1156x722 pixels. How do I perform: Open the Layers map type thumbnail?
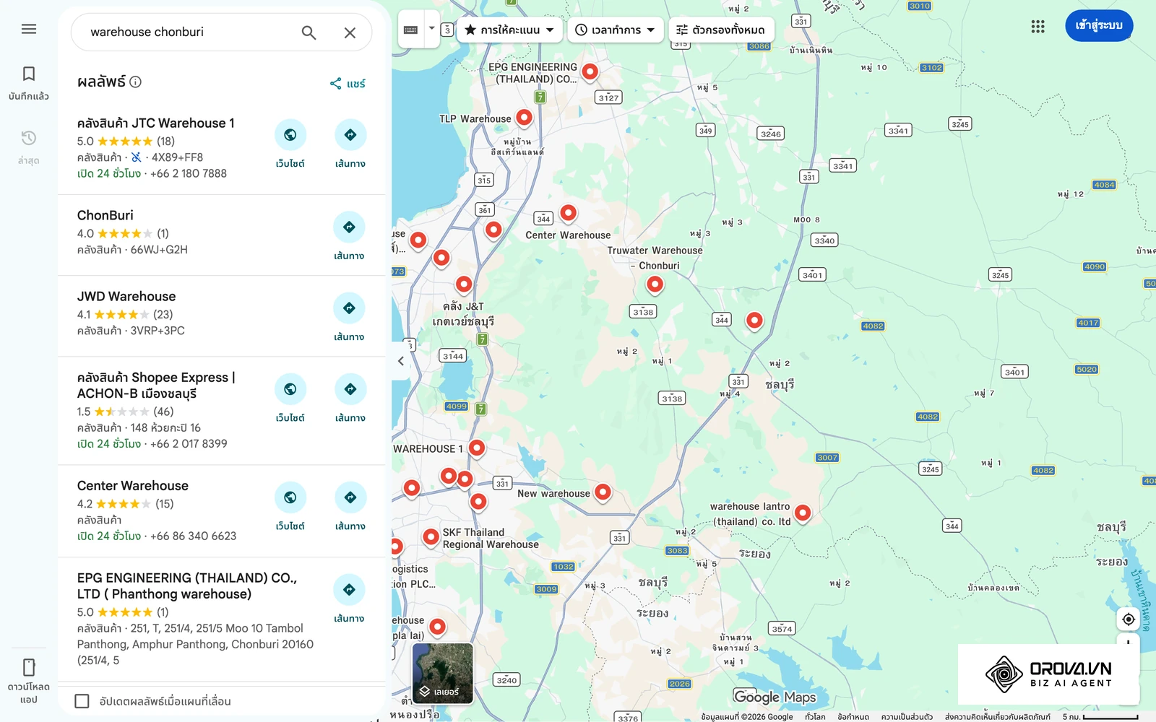coord(443,673)
